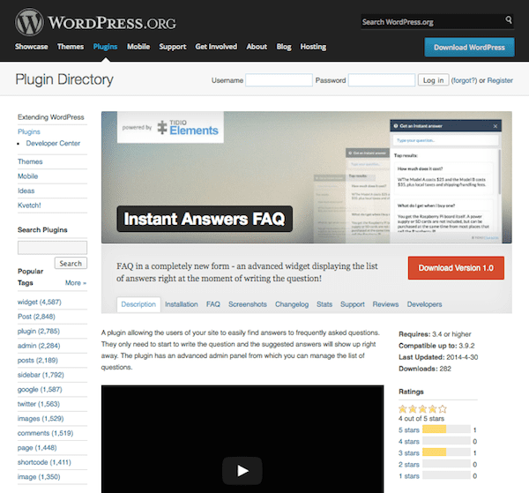Open the Get Involved menu item
Screen dimensions: 529x493
coord(216,47)
